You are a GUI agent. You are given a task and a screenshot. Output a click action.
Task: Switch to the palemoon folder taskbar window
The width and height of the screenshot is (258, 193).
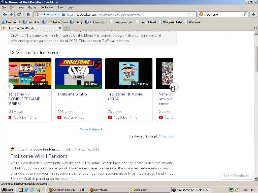pos(150,190)
